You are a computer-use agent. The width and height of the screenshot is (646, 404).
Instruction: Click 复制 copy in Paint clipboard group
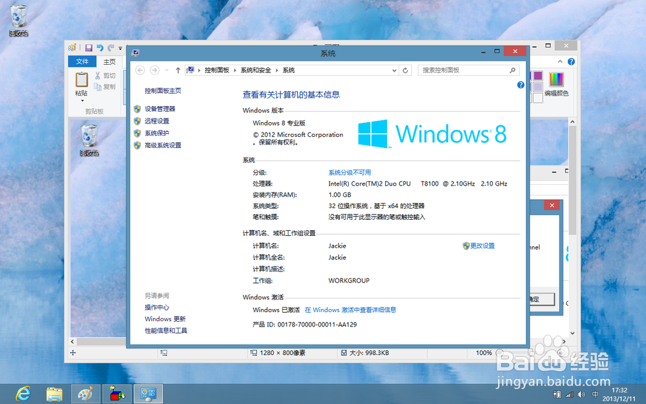coord(105,87)
